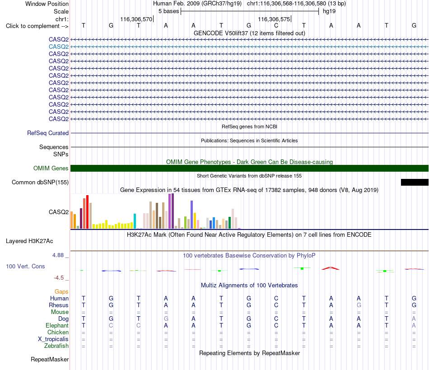This screenshot has width=429, height=370.
Task: Click the bright red bar in GTEx chart
Action: point(87,212)
